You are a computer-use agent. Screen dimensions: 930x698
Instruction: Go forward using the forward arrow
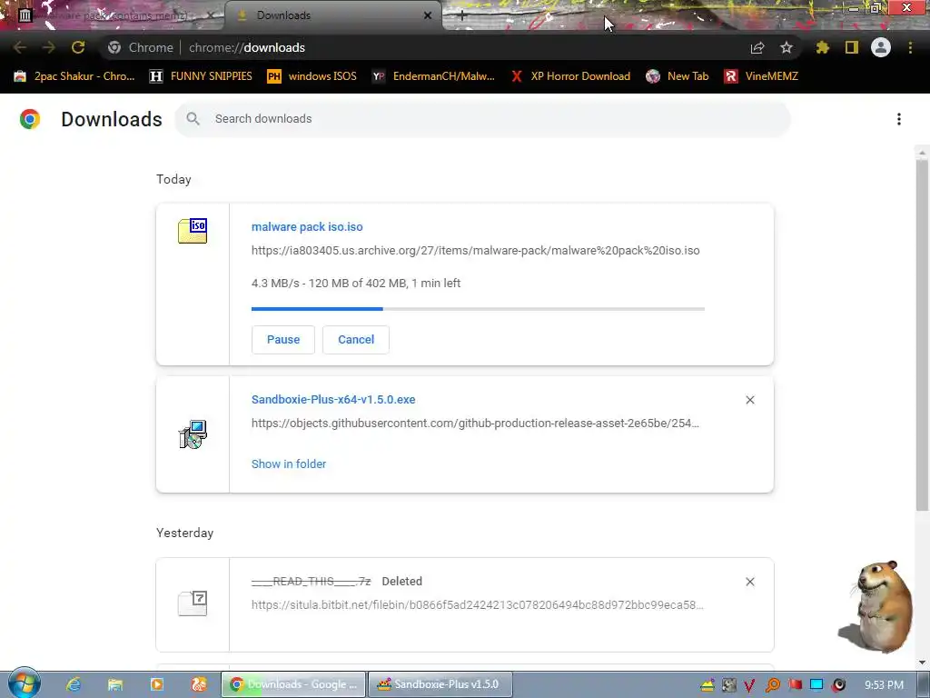point(49,47)
